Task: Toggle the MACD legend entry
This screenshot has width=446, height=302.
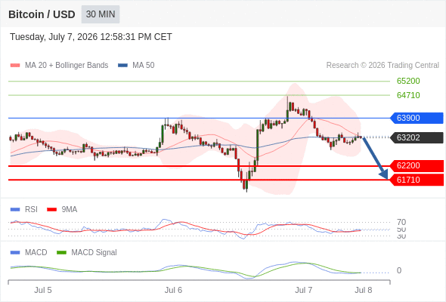Action: (x=29, y=252)
